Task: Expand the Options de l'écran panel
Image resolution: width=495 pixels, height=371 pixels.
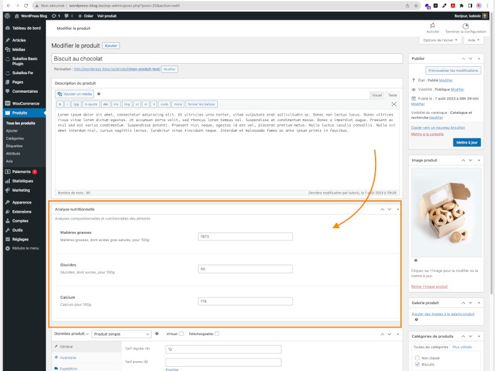Action: pyautogui.click(x=441, y=40)
